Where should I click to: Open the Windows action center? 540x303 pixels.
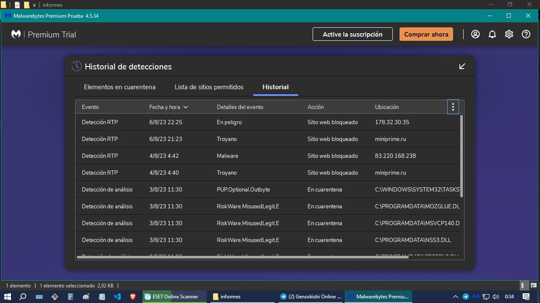coord(526,296)
